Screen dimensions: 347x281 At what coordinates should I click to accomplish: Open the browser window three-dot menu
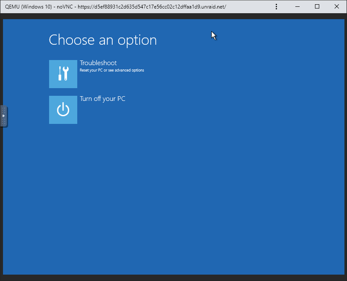(x=276, y=7)
